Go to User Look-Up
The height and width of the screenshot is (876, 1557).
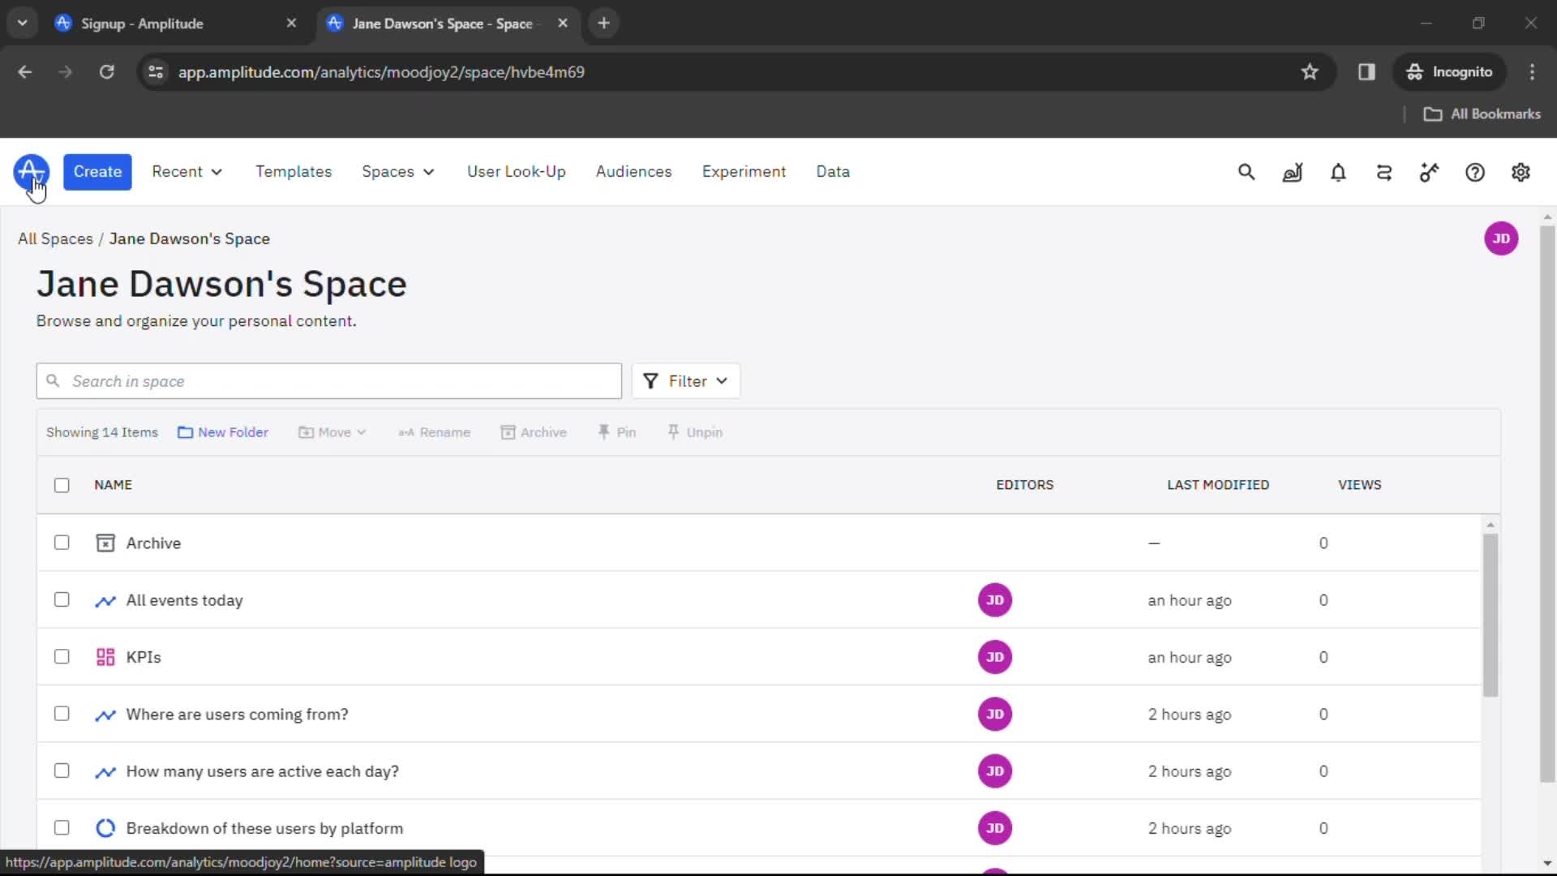point(517,172)
